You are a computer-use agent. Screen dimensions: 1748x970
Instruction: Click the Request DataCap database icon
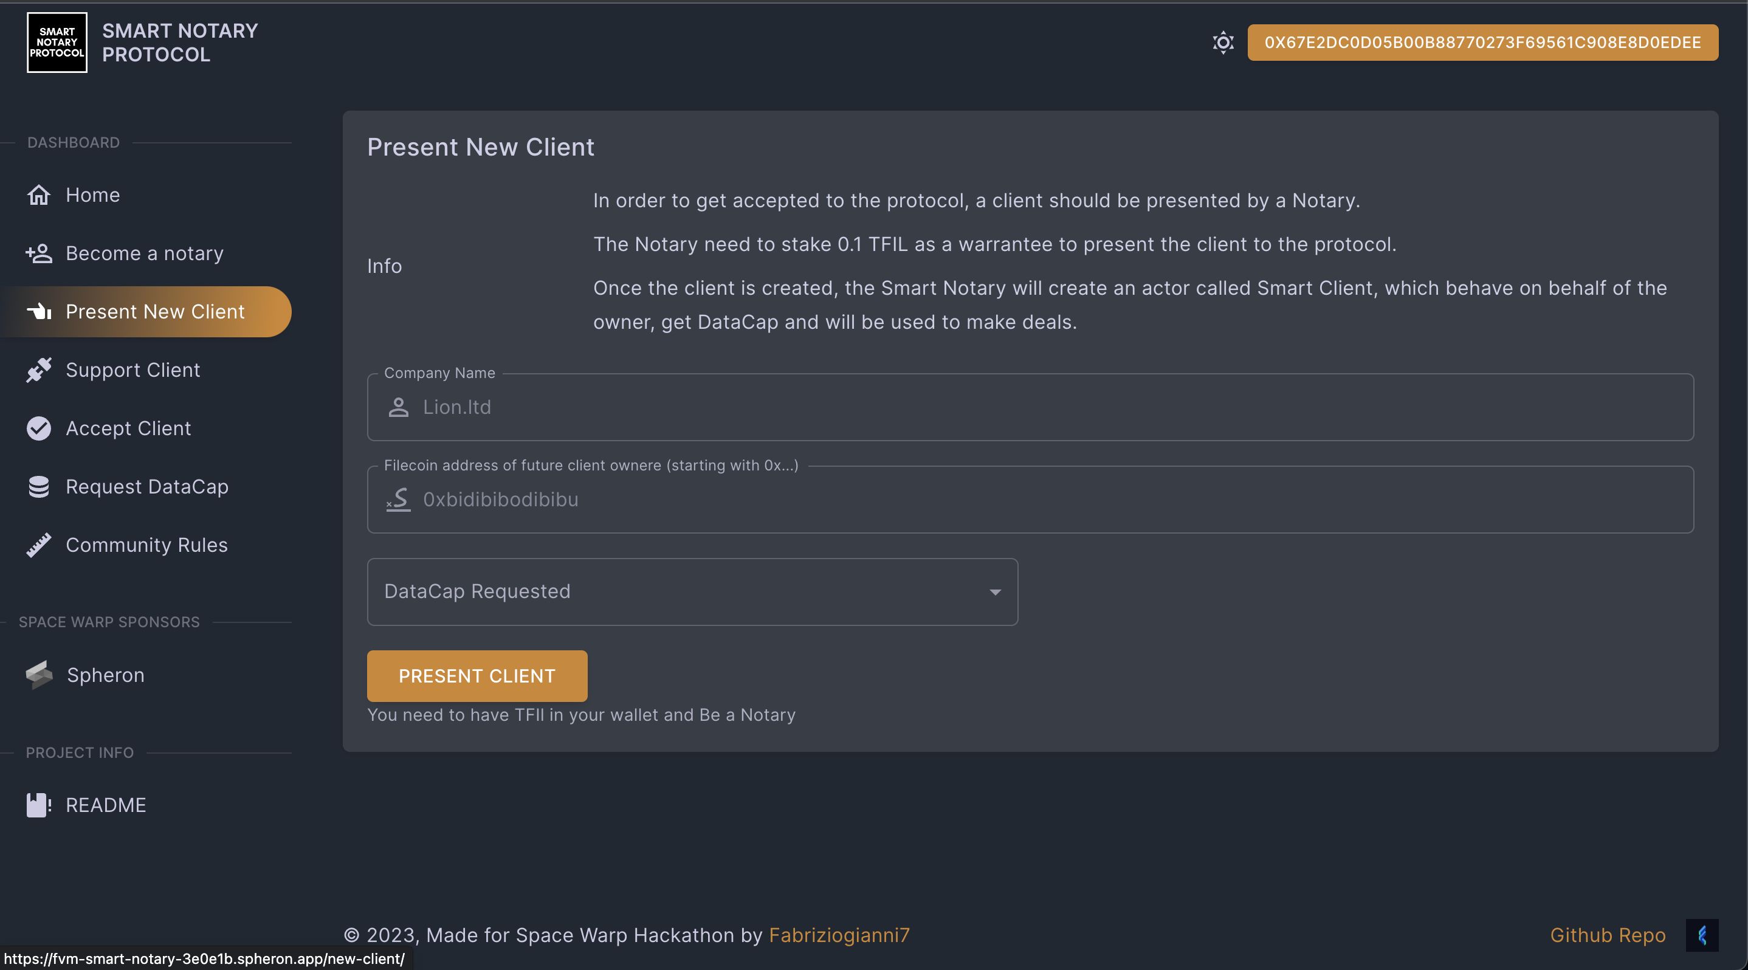(x=39, y=486)
